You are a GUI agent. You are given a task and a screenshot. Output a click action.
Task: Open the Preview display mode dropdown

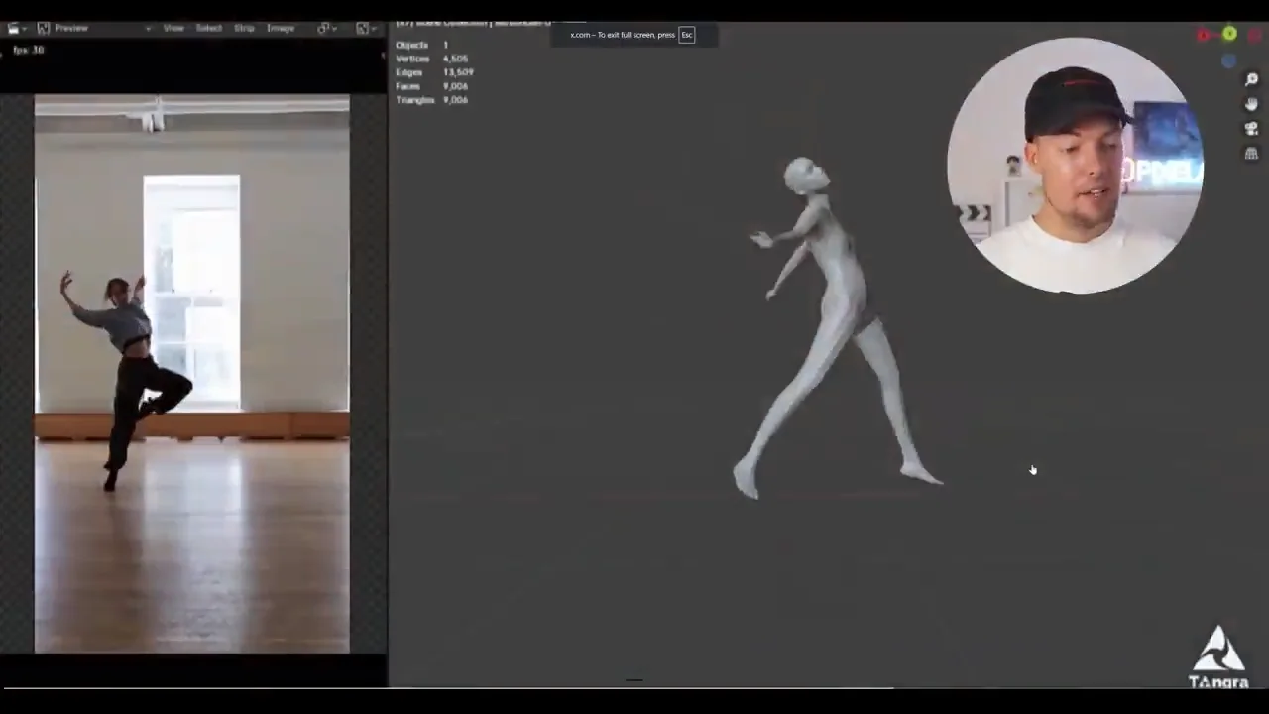point(94,28)
